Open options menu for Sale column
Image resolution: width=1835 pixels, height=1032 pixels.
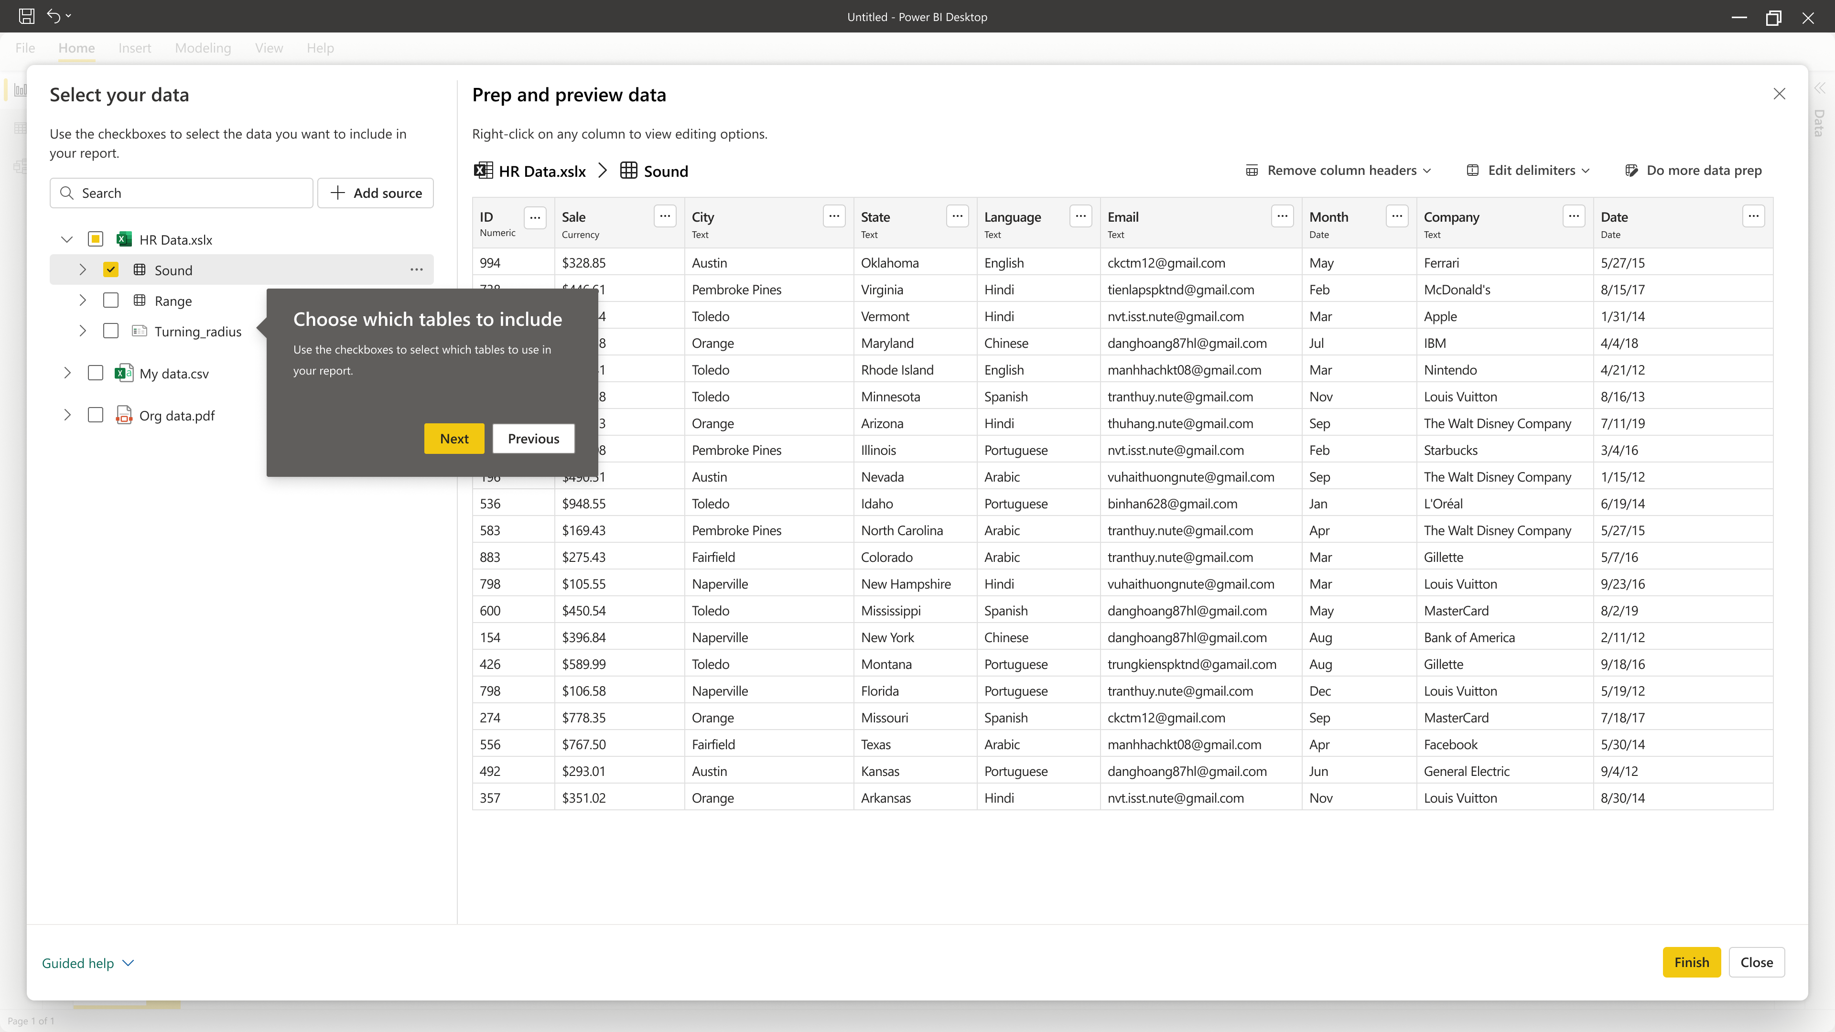click(665, 216)
